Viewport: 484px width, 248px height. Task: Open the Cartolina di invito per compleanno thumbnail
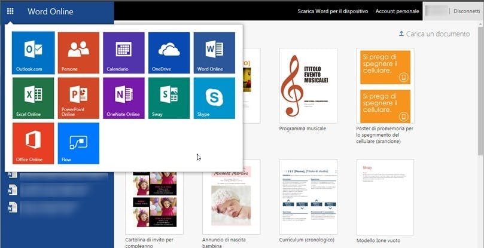(x=154, y=202)
